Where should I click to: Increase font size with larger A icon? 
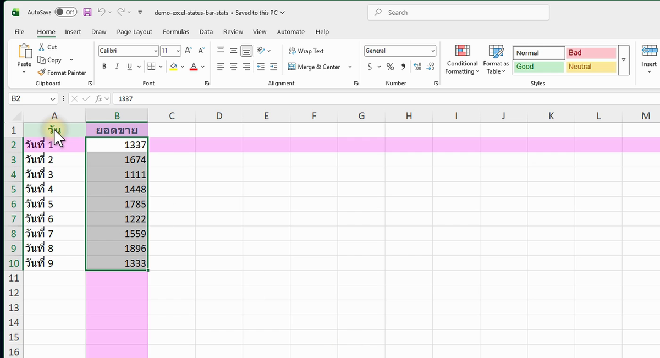[x=188, y=51]
